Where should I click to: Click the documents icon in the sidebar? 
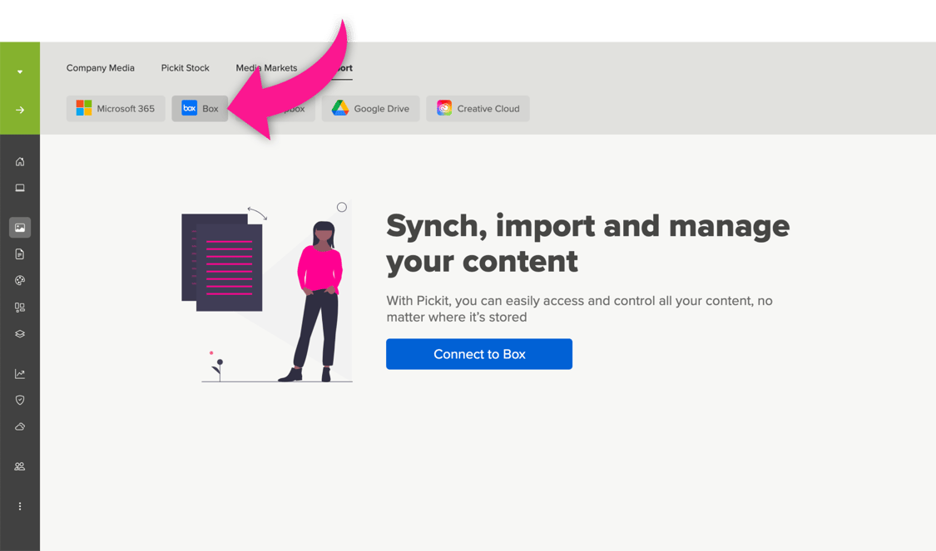click(20, 253)
